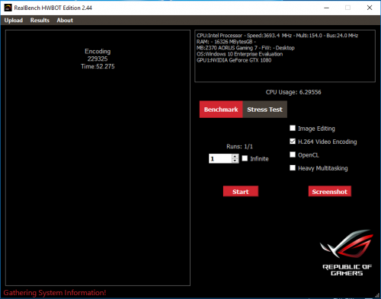Image resolution: width=381 pixels, height=299 pixels.
Task: Click the Screenshot button
Action: (330, 192)
